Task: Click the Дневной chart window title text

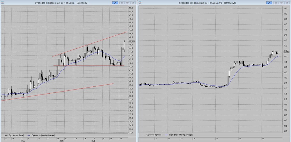Action: coord(62,3)
